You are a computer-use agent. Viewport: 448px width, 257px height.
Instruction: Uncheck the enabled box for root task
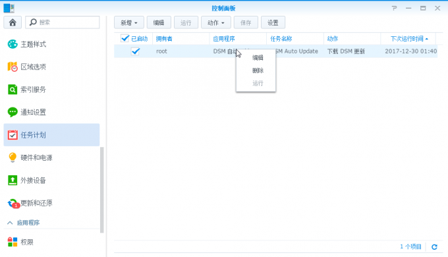pyautogui.click(x=135, y=51)
